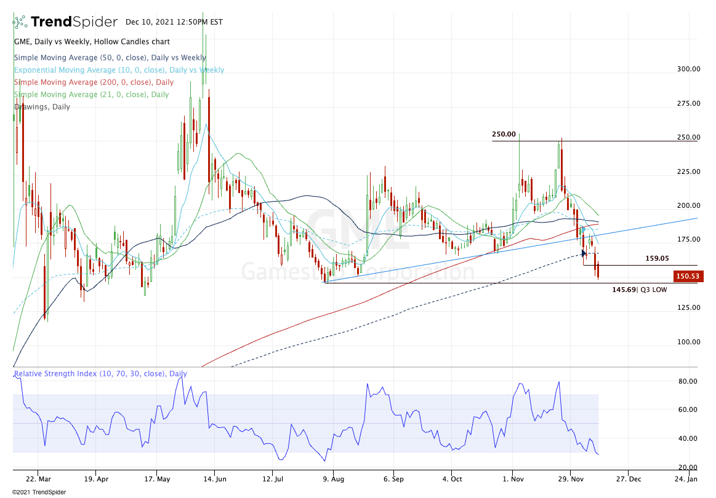
Task: Click the red 150.53 current price tag
Action: 688,276
